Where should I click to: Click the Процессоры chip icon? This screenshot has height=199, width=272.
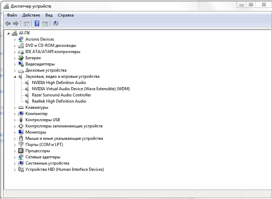[x=21, y=151]
